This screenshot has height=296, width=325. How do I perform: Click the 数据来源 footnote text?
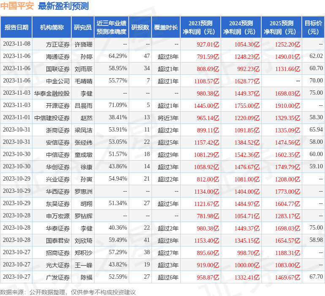pos(68,292)
